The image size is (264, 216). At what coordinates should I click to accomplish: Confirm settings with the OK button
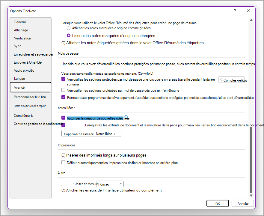[x=218, y=203]
